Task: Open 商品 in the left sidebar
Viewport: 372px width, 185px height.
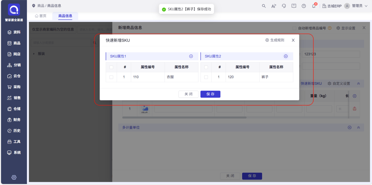Action: coord(14,43)
